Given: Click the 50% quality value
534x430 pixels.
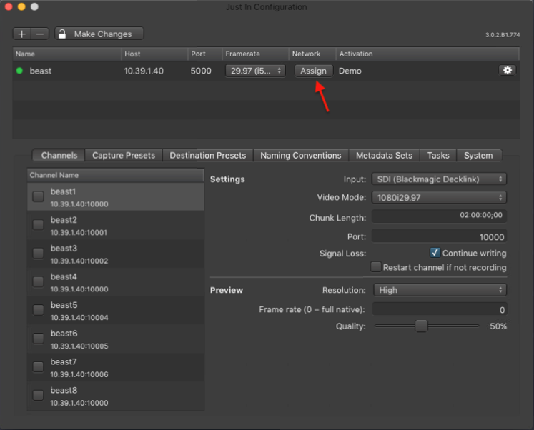Looking at the screenshot, I should pyautogui.click(x=498, y=326).
